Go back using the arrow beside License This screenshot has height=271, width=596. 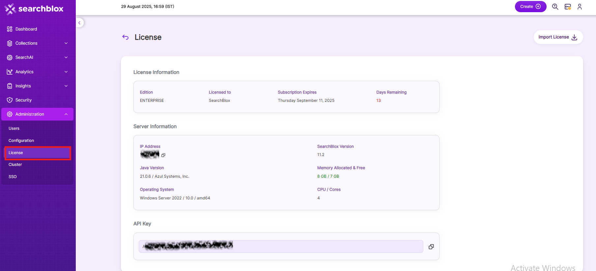click(x=126, y=37)
